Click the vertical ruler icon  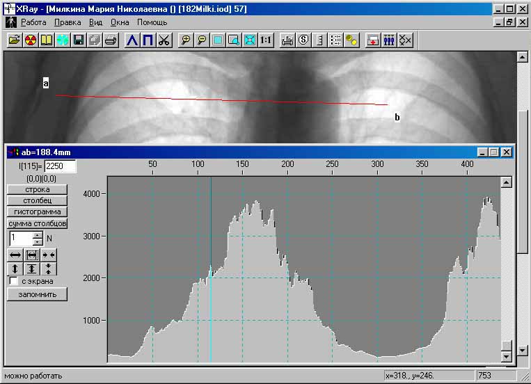coord(319,40)
